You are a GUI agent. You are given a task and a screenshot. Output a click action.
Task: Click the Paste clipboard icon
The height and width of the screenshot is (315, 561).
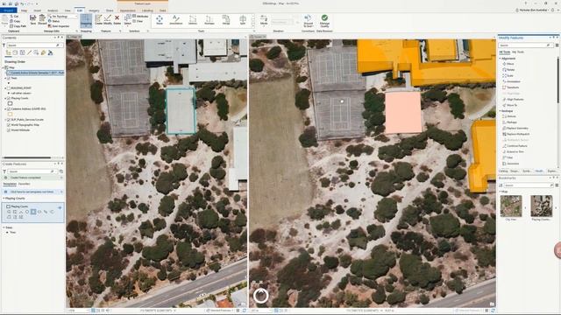[4, 19]
